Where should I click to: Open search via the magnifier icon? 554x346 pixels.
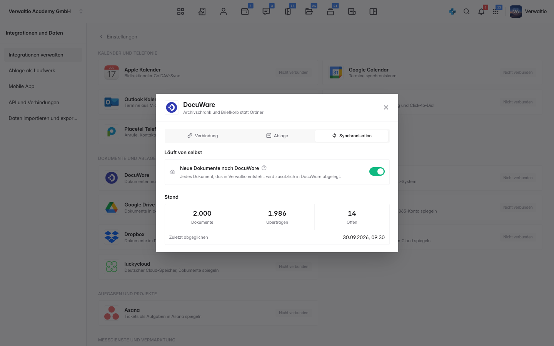click(467, 12)
